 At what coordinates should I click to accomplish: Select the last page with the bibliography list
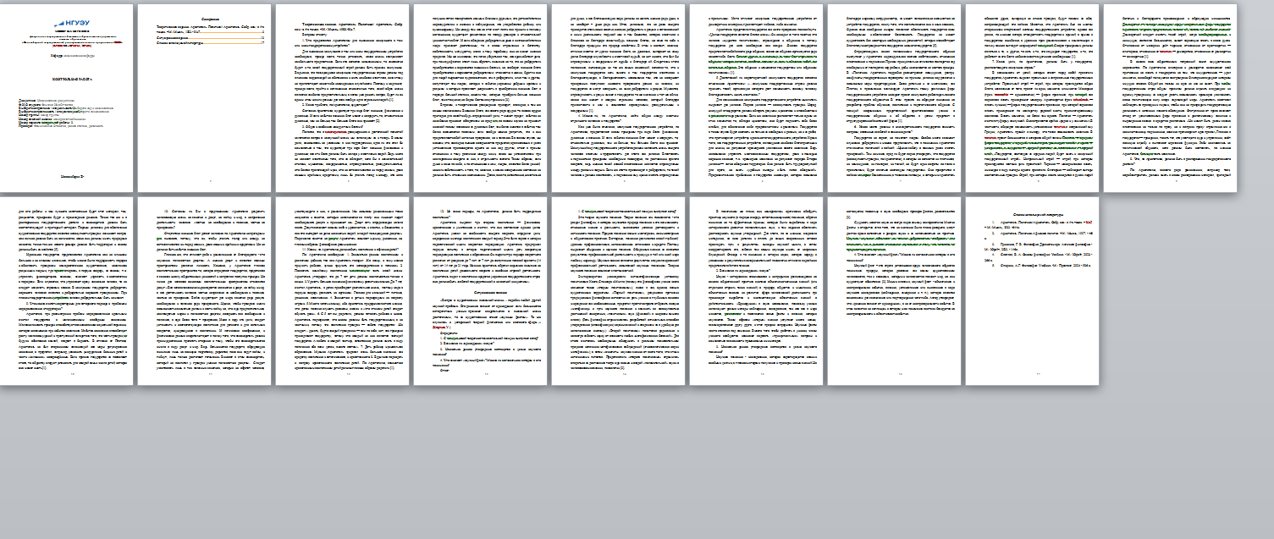pos(1032,291)
